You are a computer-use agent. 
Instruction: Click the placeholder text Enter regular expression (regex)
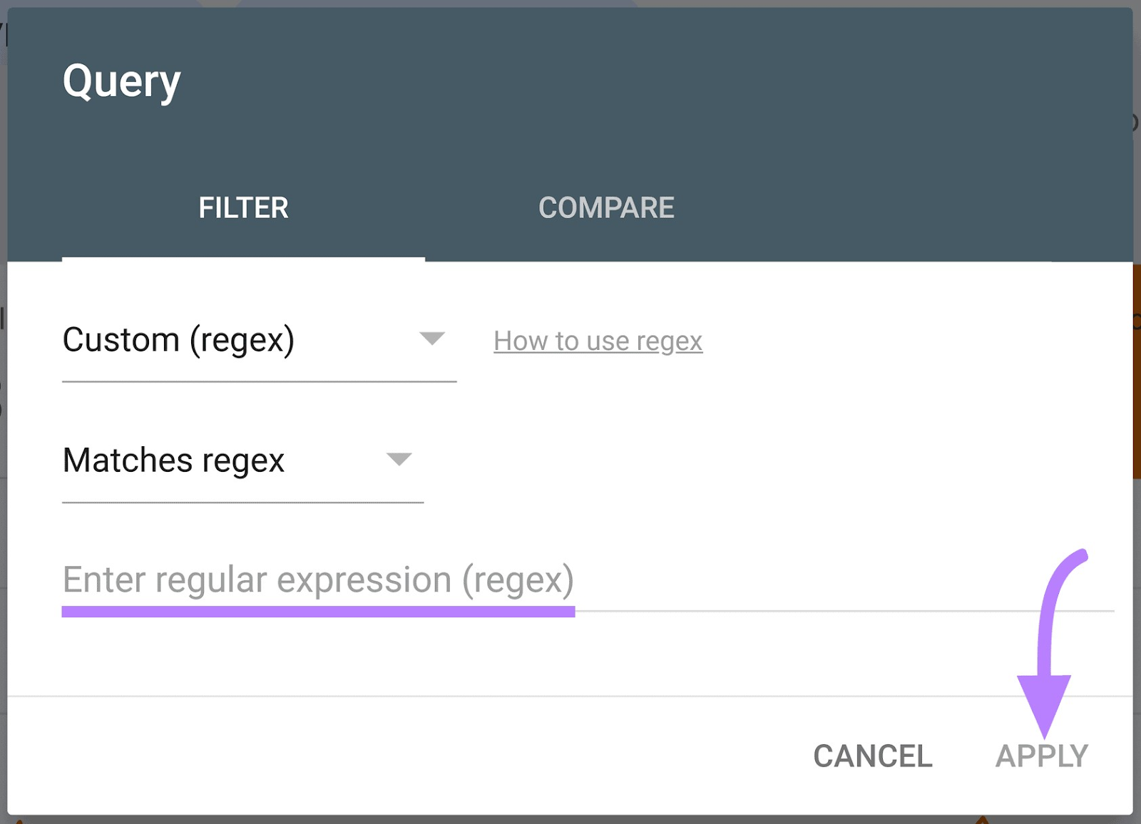[x=318, y=580]
